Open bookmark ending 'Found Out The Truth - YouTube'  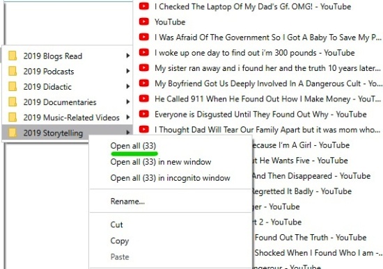click(310, 237)
